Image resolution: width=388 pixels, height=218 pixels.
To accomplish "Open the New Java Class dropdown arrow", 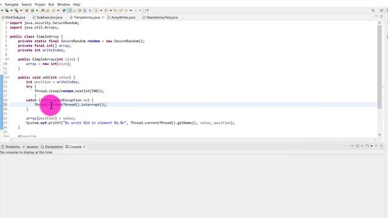I will point(37,10).
